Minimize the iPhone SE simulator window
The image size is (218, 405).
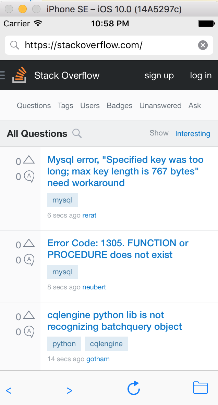coord(23,9)
